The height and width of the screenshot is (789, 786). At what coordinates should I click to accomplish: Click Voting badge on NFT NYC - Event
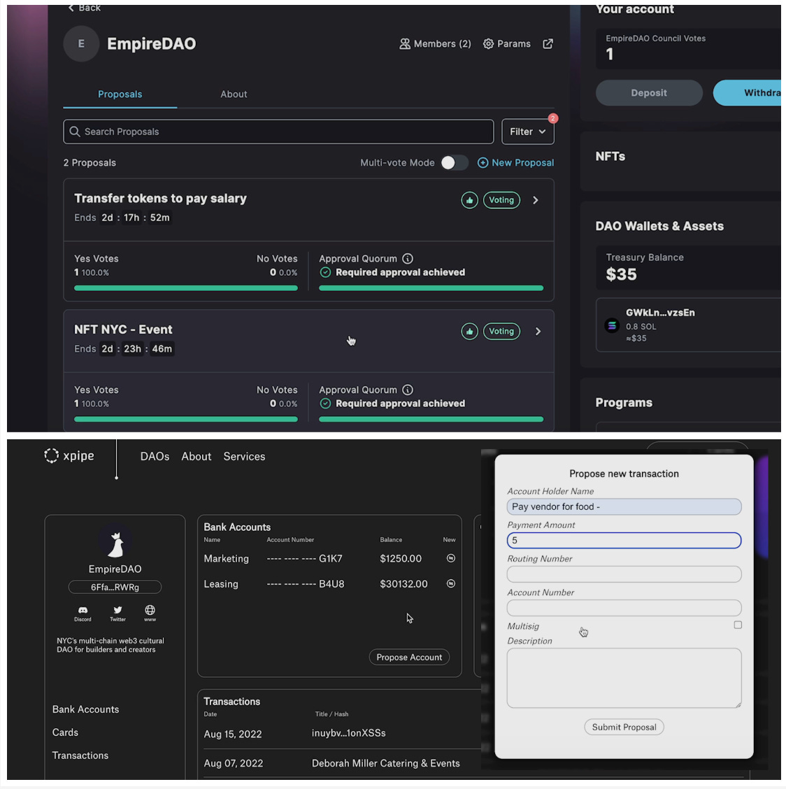pyautogui.click(x=501, y=331)
